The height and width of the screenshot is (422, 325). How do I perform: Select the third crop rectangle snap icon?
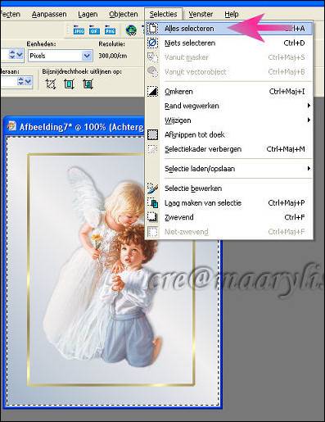pos(88,84)
